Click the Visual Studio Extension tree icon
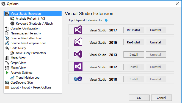182x103 pixels. coord(7,14)
